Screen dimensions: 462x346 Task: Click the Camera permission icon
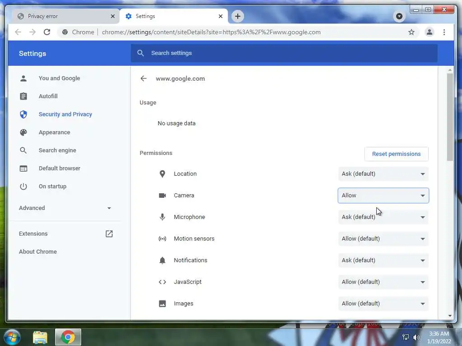pos(162,196)
